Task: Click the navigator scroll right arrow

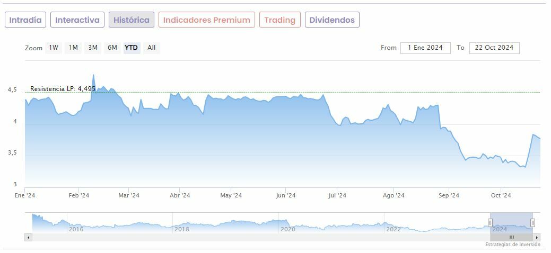Action: tap(537, 238)
